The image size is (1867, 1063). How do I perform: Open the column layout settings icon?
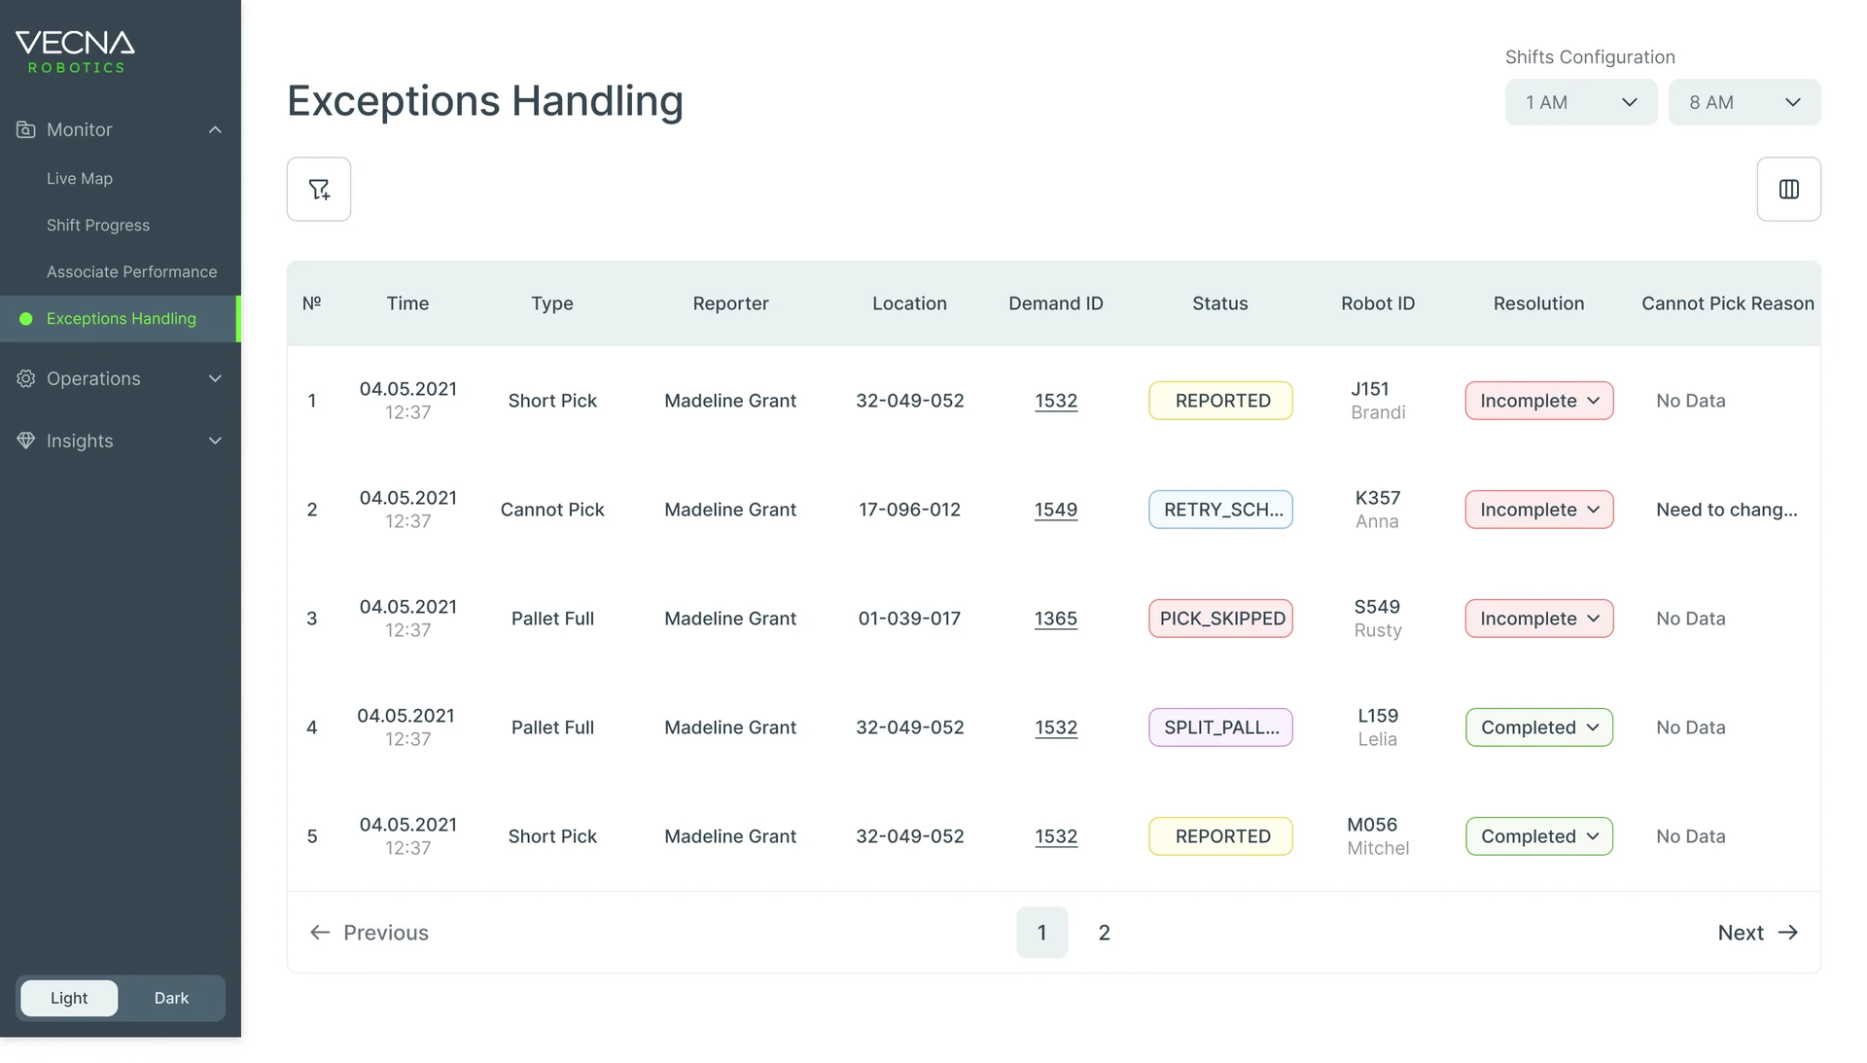[x=1788, y=189]
